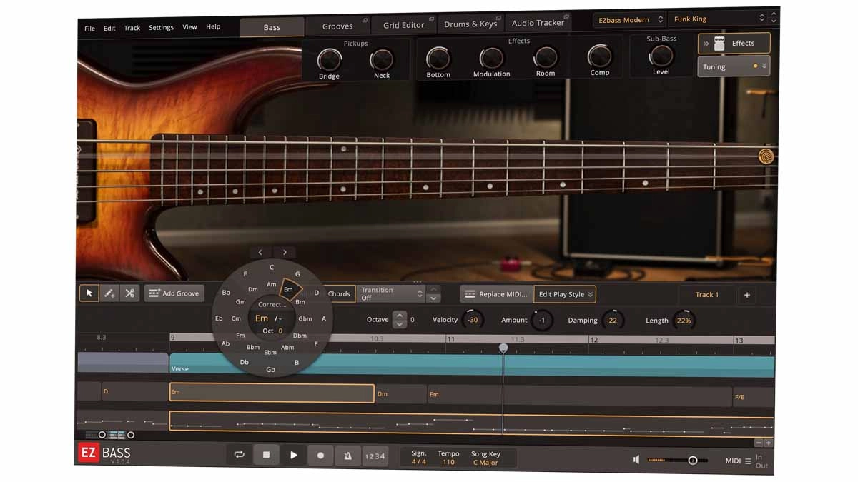Select the Dm chord block in the chord track
Screen dimensions: 858x482
pyautogui.click(x=401, y=393)
